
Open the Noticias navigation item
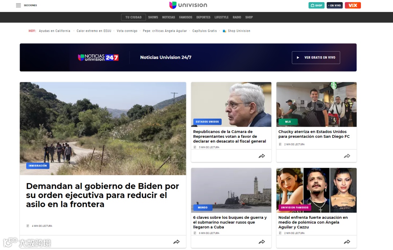pyautogui.click(x=168, y=17)
